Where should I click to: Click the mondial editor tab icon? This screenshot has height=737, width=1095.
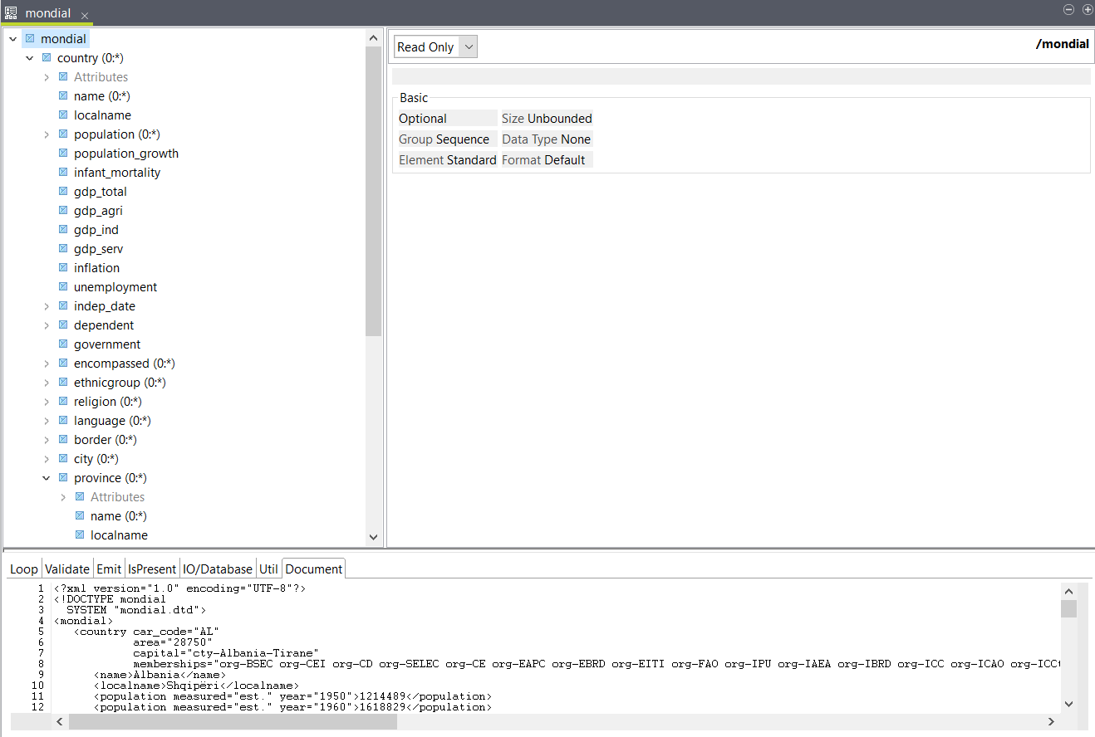11,13
